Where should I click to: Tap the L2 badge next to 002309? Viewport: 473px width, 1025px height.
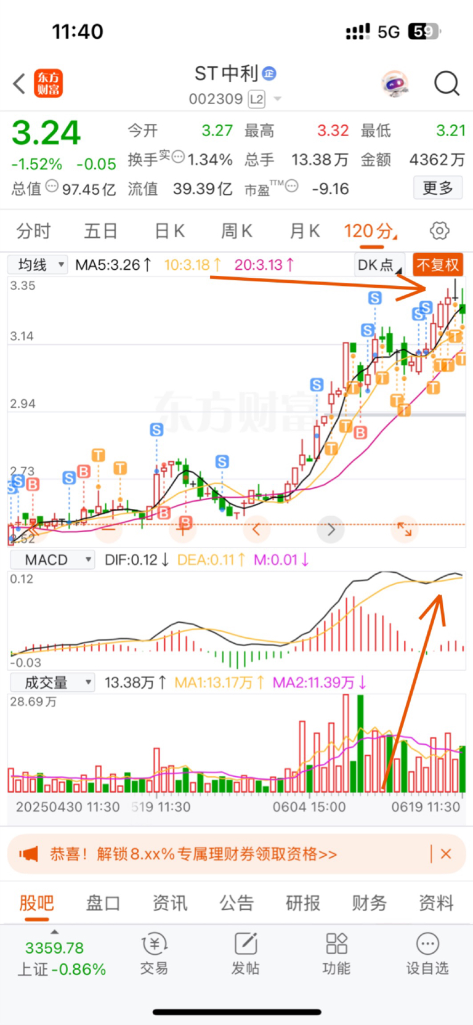257,99
